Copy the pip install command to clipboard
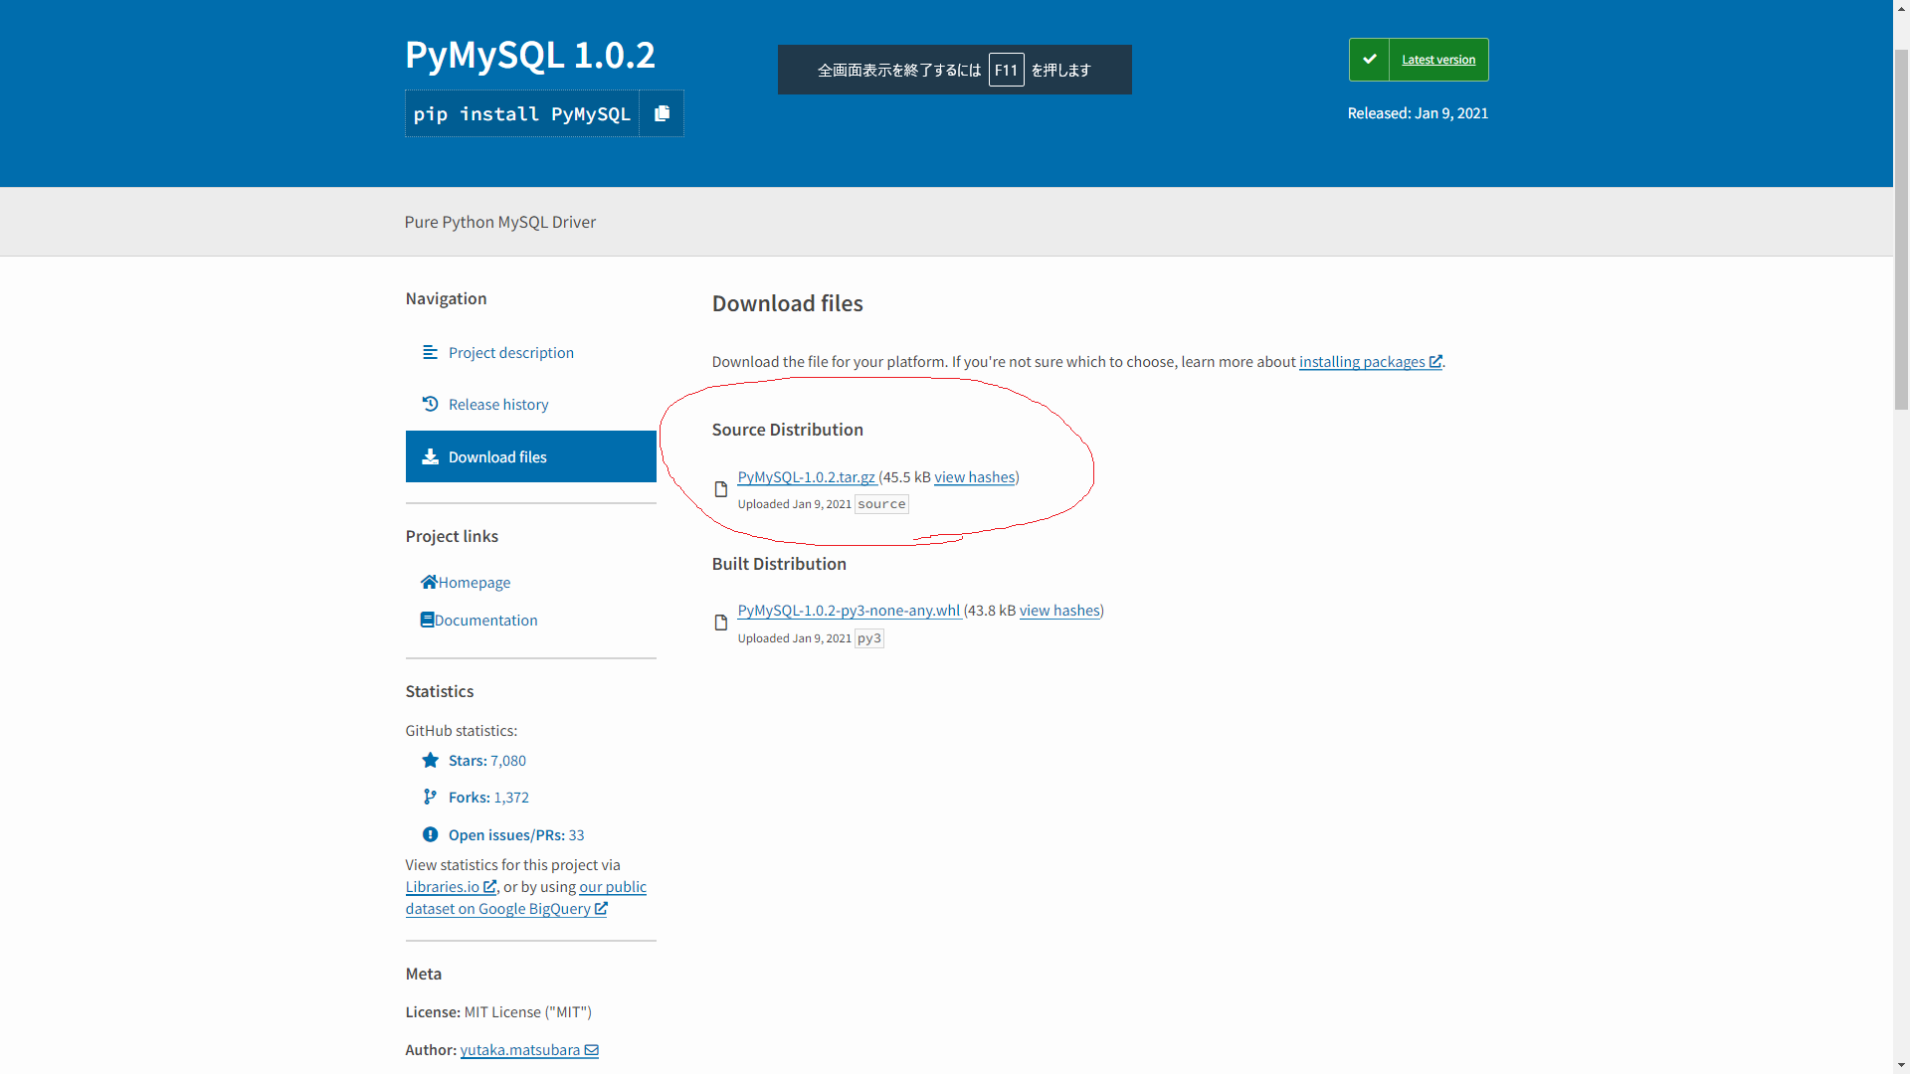The image size is (1910, 1074). (x=661, y=112)
